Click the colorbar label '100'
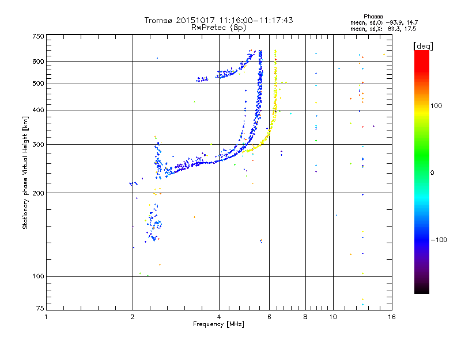The image size is (461, 345). click(x=436, y=106)
